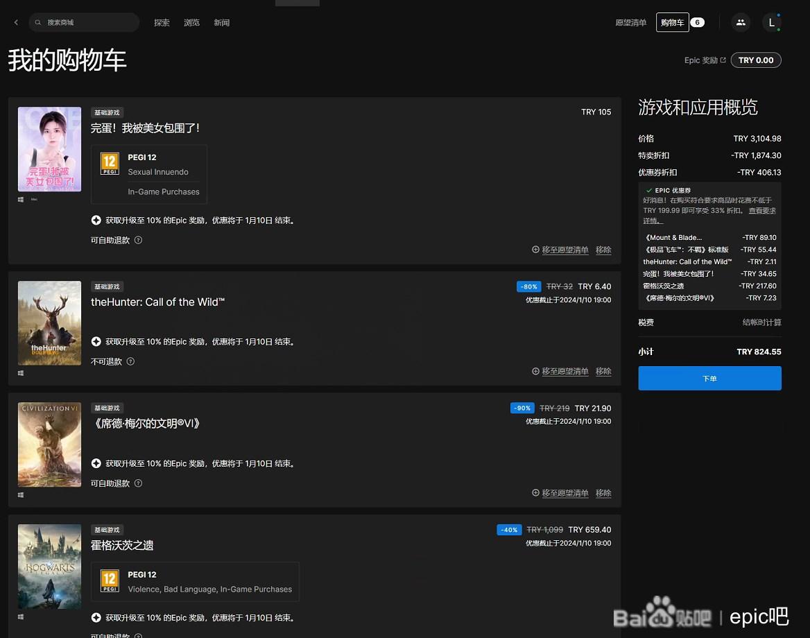Screen dimensions: 810x638
Task: Move theHunter: Call of the Wild to wishlist
Action: [565, 371]
